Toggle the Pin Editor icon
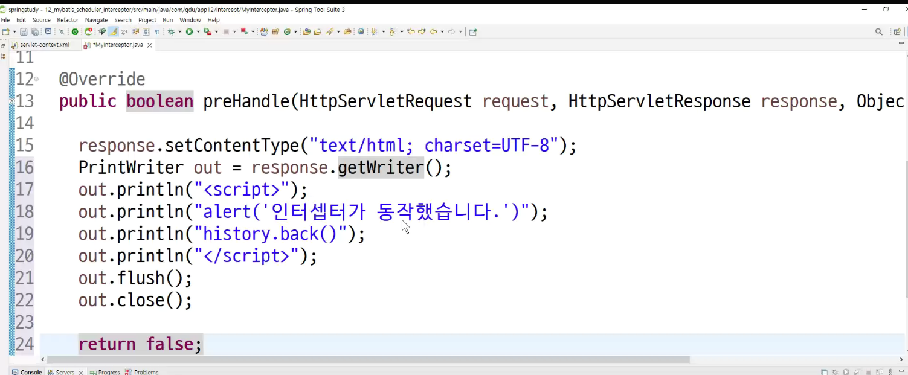Image resolution: width=908 pixels, height=375 pixels. (473, 31)
